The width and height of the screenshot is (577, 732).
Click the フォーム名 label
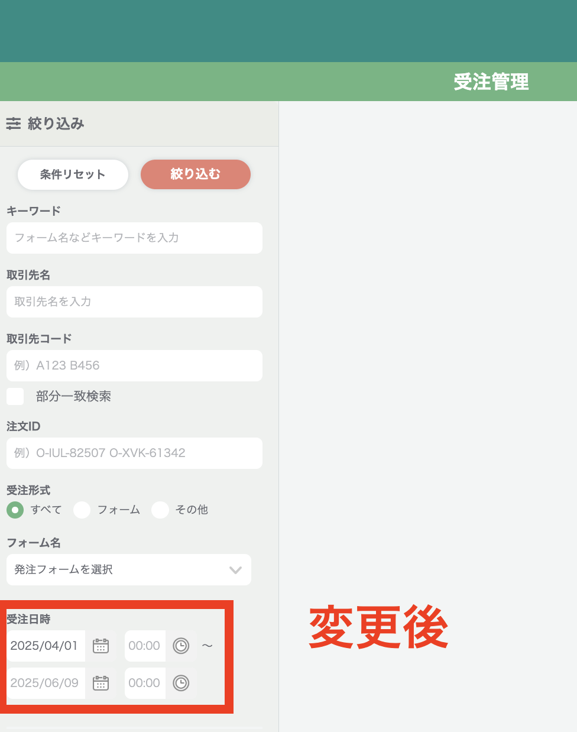34,543
